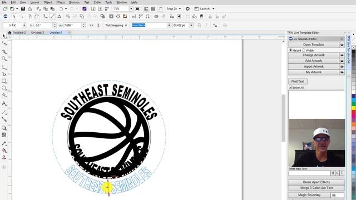Click the full-screen preview icon

[x=137, y=9]
